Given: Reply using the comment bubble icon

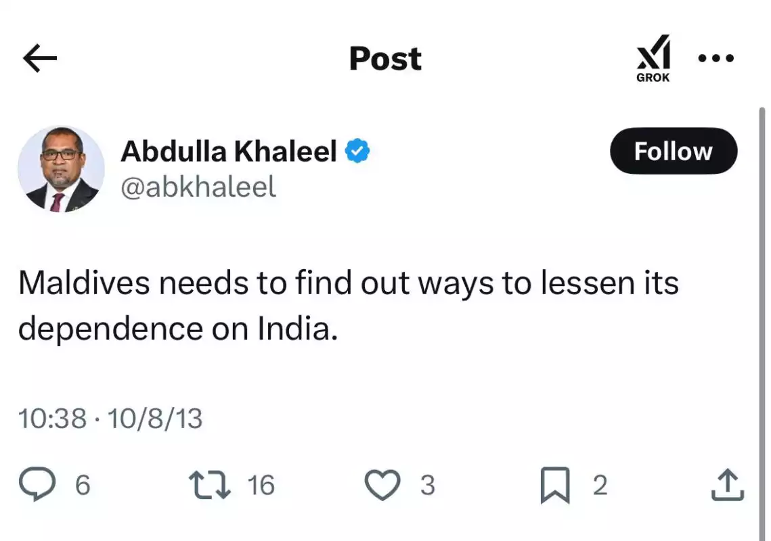Looking at the screenshot, I should point(37,484).
